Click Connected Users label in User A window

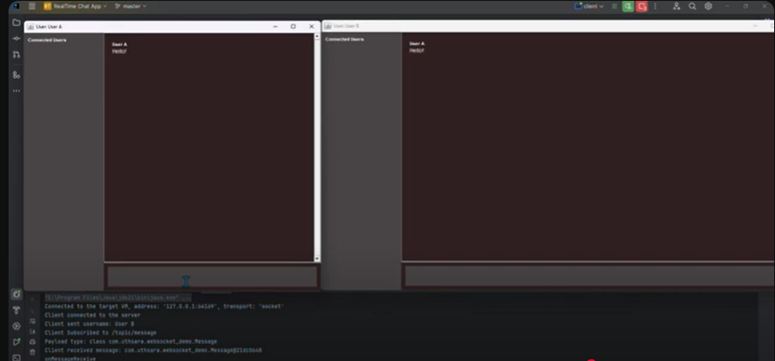tap(47, 40)
